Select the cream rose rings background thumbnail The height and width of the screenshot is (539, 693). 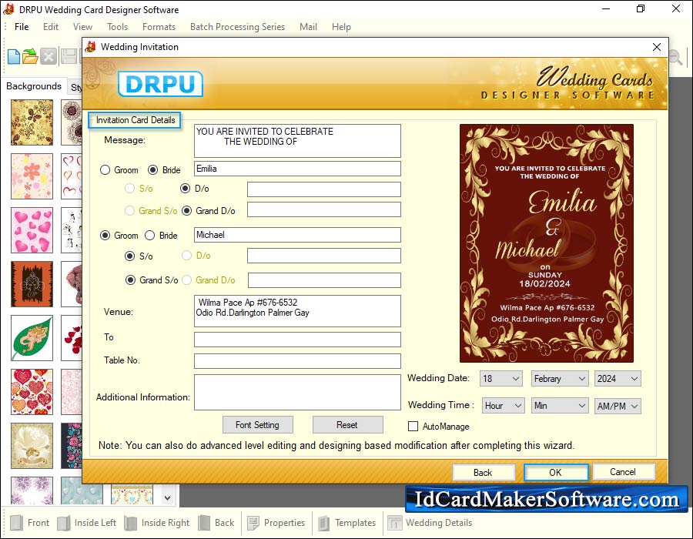click(32, 446)
